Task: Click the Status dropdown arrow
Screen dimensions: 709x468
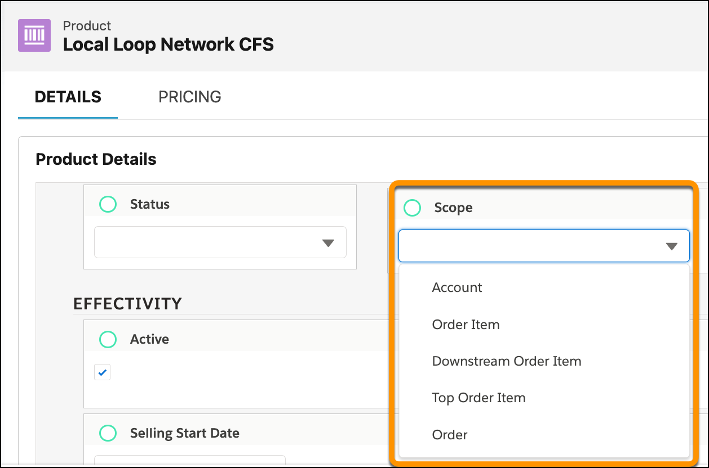Action: tap(328, 243)
